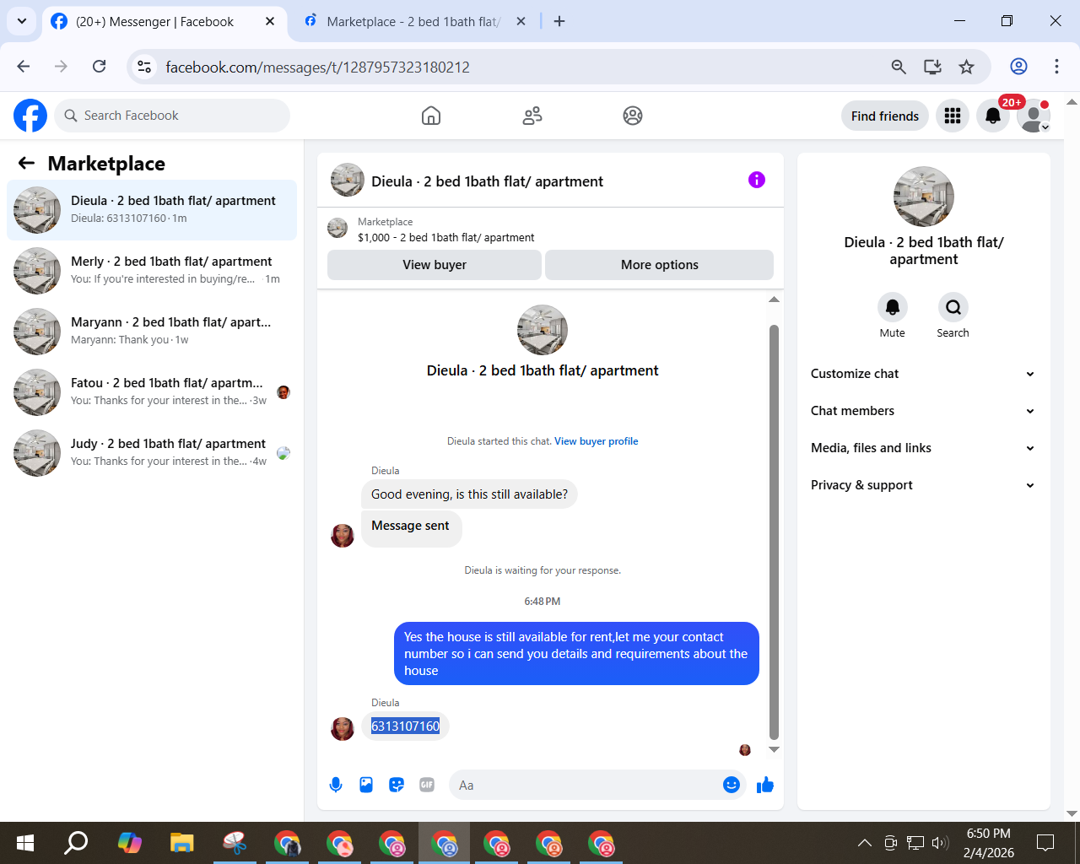This screenshot has height=864, width=1080.
Task: Click the highlighted 6313107160 message
Action: [x=406, y=726]
